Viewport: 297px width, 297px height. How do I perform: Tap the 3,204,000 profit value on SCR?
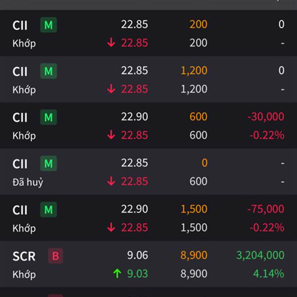(260, 255)
